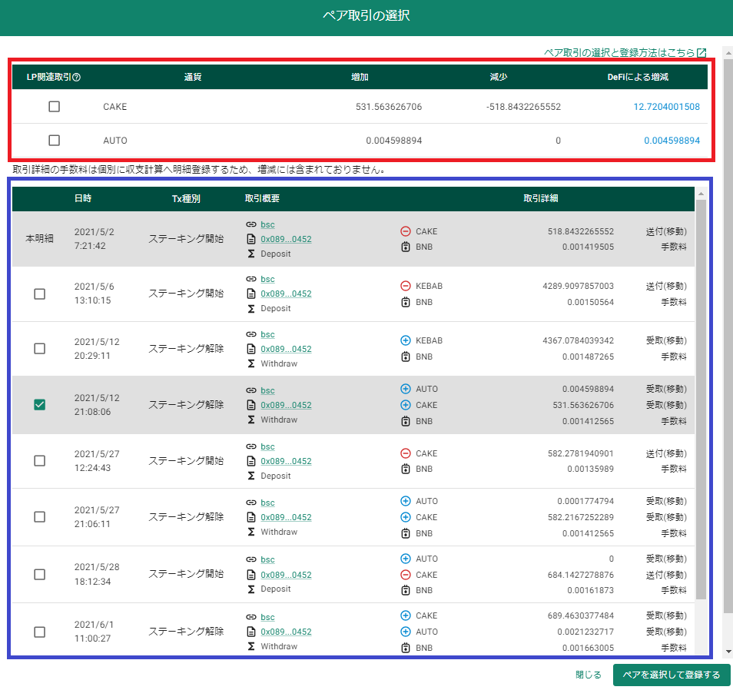This screenshot has height=690, width=733.
Task: Click blue plus icon beside KEBAB 4367.0784039342
Action: (x=406, y=340)
